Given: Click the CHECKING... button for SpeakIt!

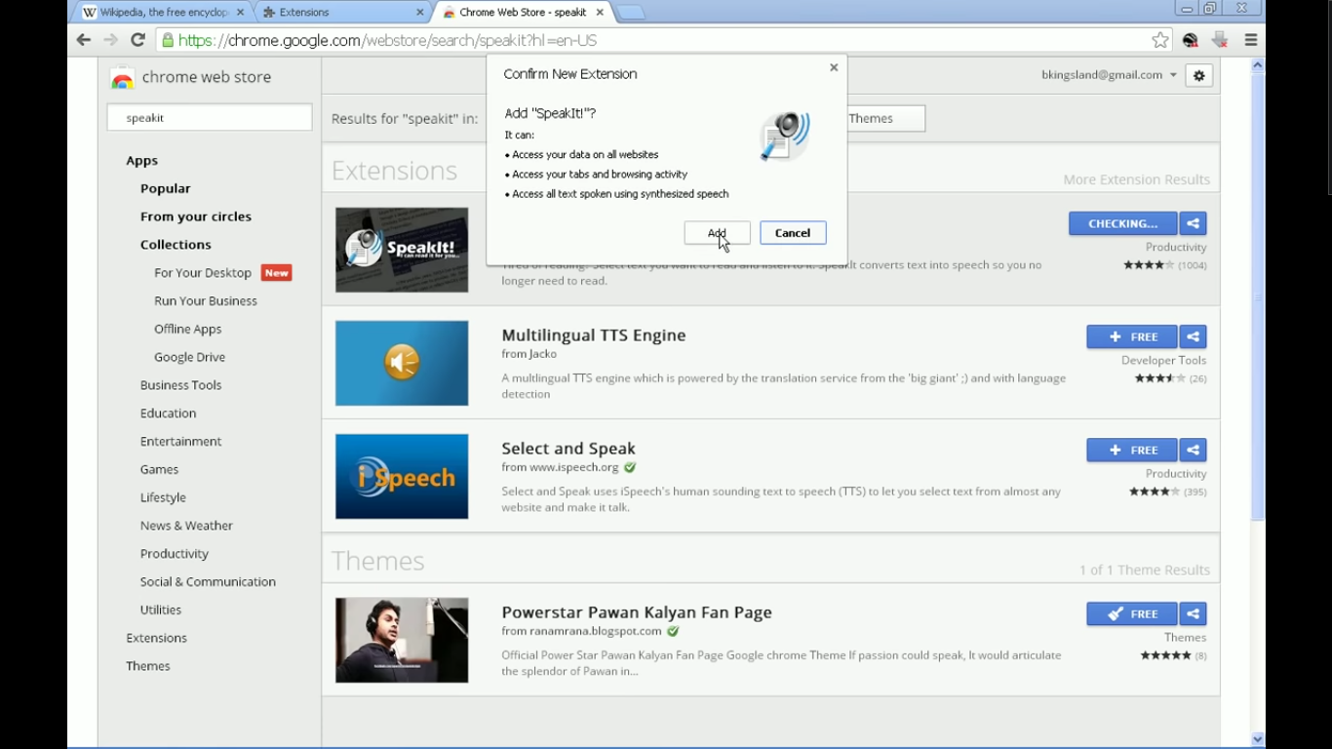Looking at the screenshot, I should tap(1122, 223).
